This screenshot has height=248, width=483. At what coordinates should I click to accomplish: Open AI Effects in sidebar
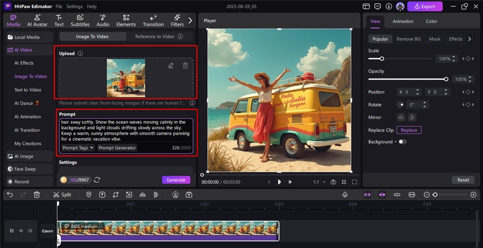pos(24,63)
